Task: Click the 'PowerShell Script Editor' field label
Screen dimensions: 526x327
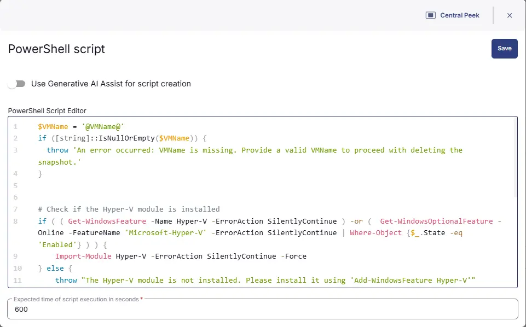Action: 47,110
